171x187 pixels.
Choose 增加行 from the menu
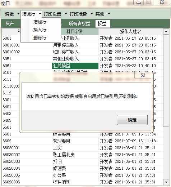40,22
